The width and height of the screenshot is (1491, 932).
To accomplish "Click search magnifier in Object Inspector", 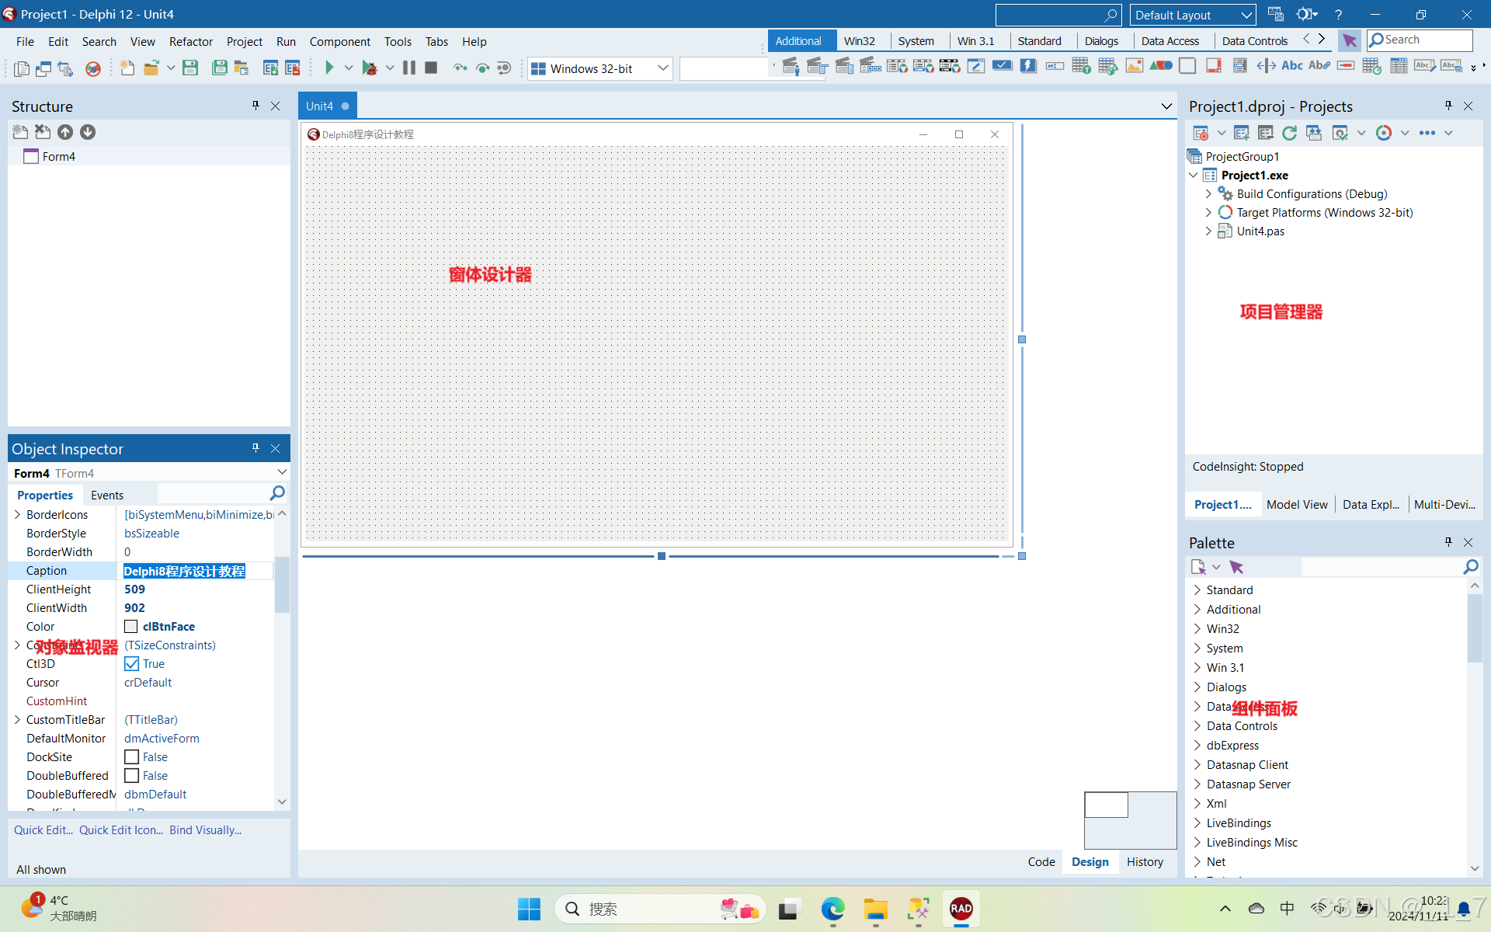I will point(277,494).
